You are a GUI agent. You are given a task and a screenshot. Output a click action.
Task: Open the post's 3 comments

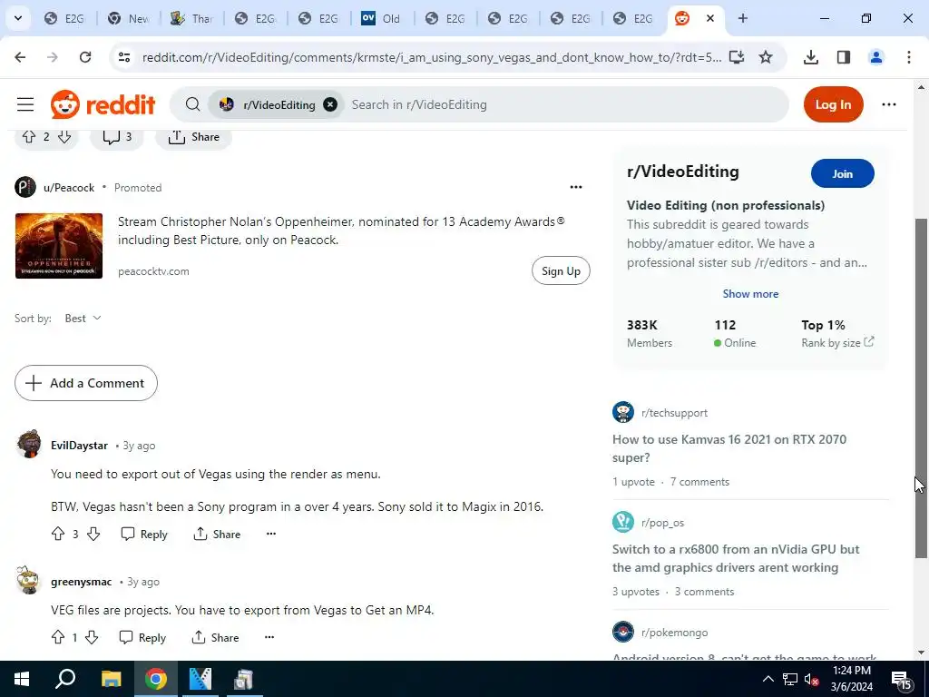[x=117, y=137]
